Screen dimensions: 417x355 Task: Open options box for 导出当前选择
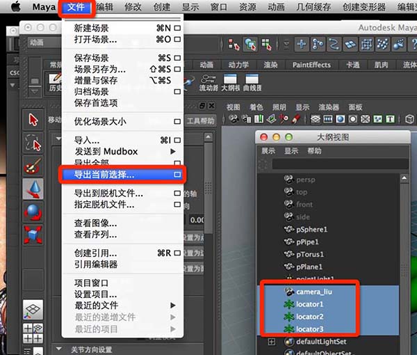point(177,175)
